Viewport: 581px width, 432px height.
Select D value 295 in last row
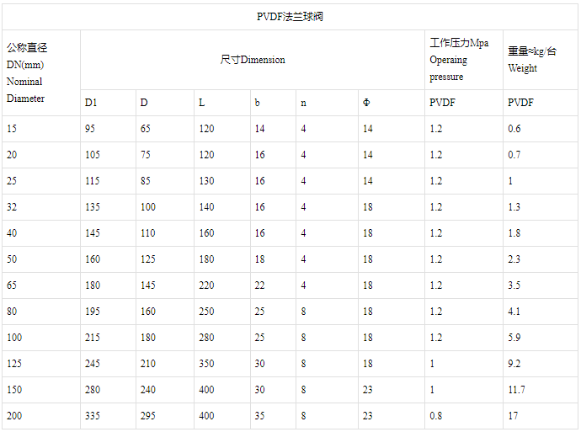coord(147,416)
